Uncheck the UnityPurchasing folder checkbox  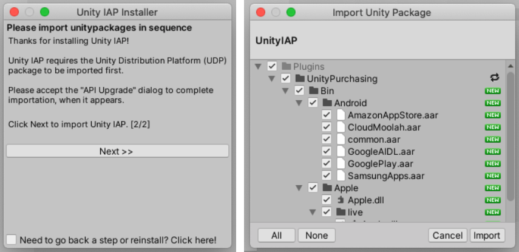click(286, 79)
